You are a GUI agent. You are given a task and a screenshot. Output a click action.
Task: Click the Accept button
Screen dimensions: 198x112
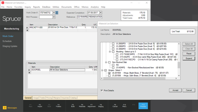click(175, 90)
